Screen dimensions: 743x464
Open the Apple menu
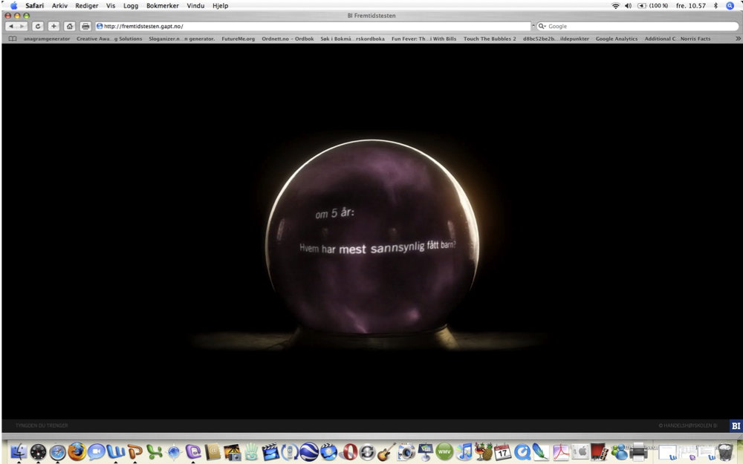coord(13,6)
